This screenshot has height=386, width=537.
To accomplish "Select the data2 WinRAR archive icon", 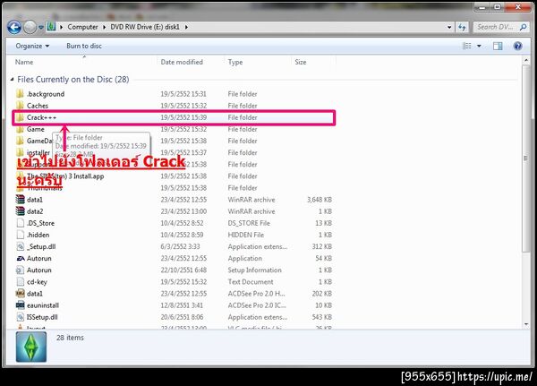I will click(21, 211).
